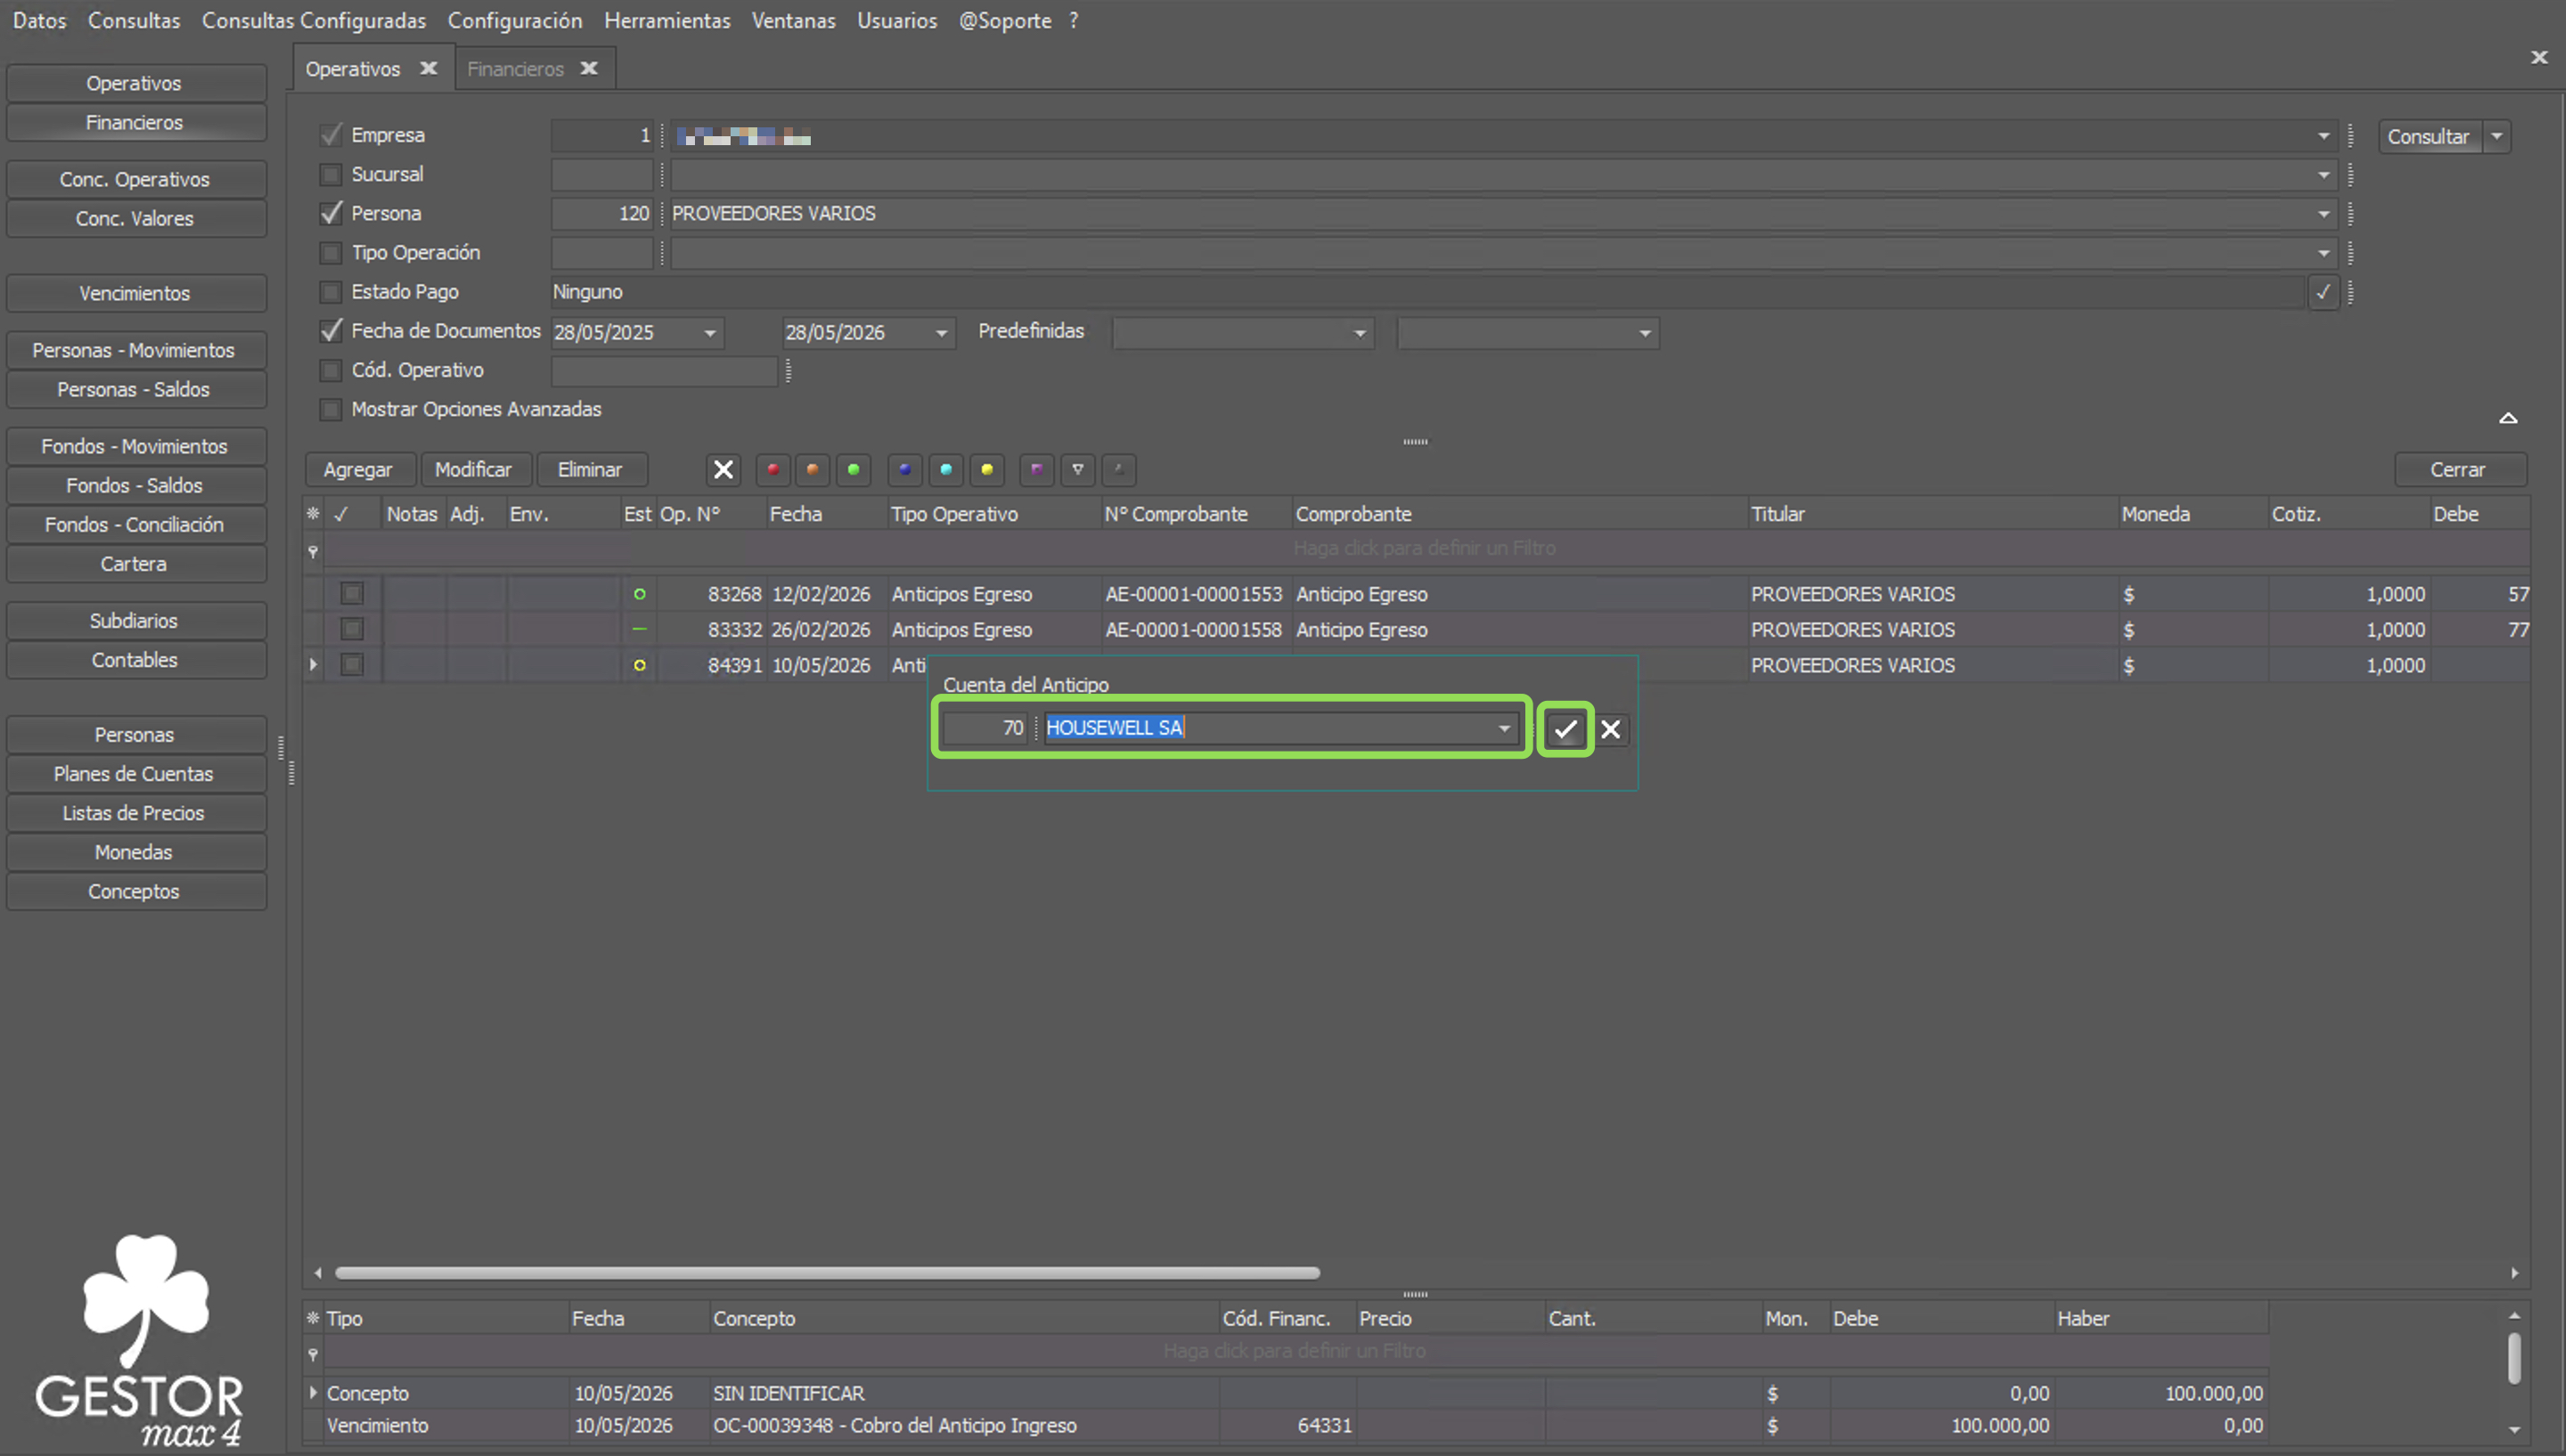Screen dimensions: 2566x1456
Task: Open Personas - Saldos from the sidebar
Action: [134, 389]
